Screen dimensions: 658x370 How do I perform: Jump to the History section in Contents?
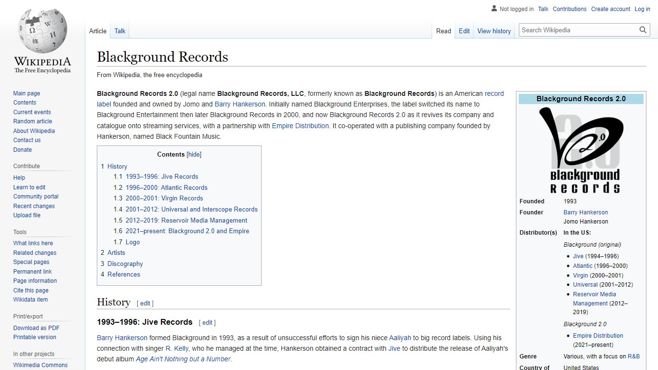click(x=117, y=166)
